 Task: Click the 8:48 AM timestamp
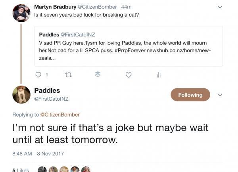(x=38, y=153)
